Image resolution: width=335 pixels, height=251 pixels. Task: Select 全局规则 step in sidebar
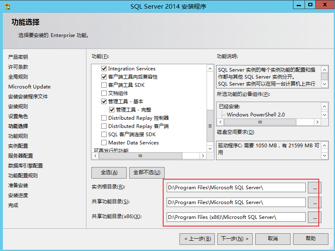pyautogui.click(x=18, y=77)
